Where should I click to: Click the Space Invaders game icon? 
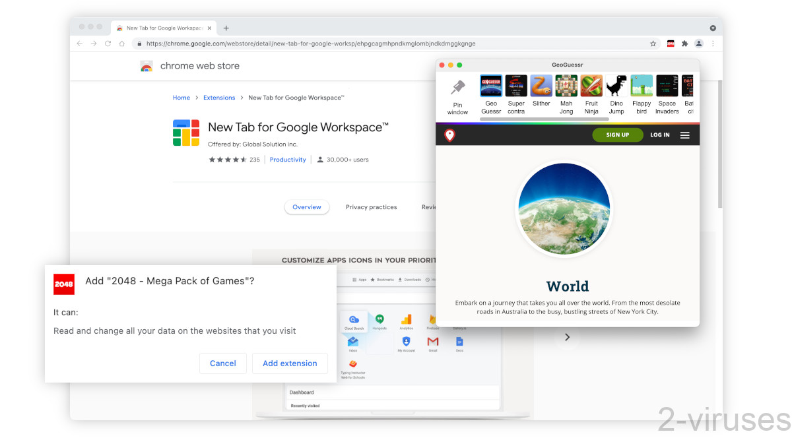pos(667,86)
